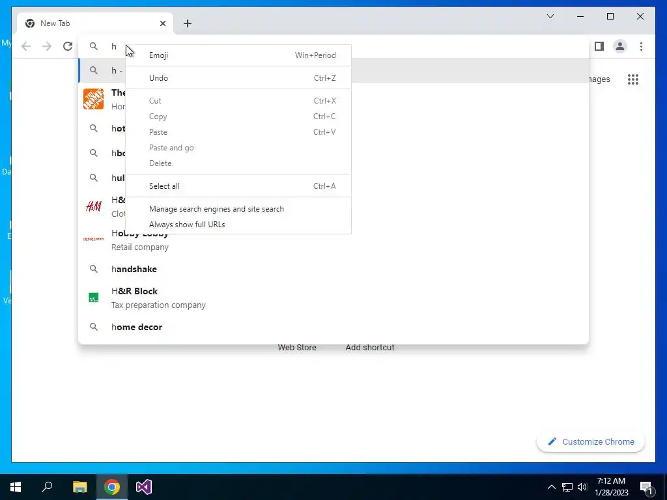Show hidden system tray icons
The width and height of the screenshot is (667, 500).
tap(551, 487)
